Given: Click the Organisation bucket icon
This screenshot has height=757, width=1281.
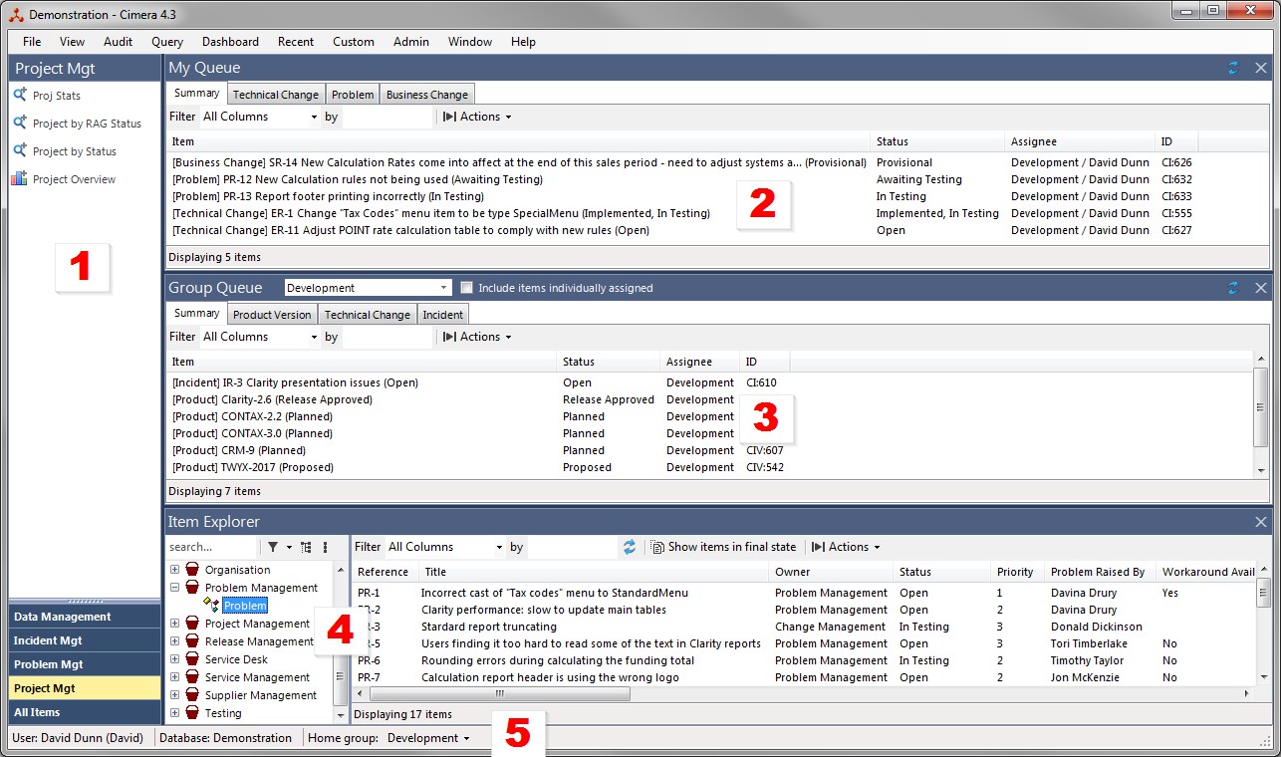Looking at the screenshot, I should point(192,570).
